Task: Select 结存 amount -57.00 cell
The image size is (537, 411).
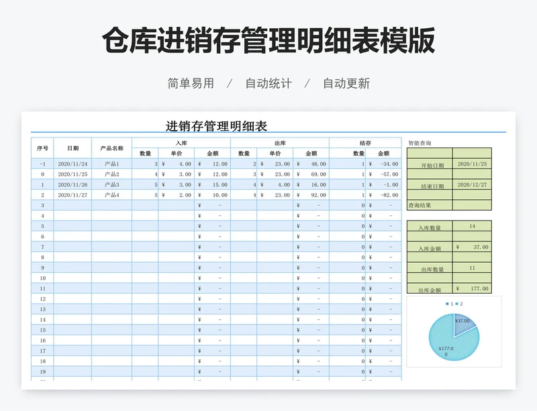Action: (383, 174)
